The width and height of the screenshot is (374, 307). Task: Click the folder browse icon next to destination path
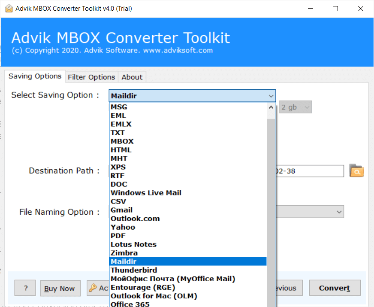point(356,170)
